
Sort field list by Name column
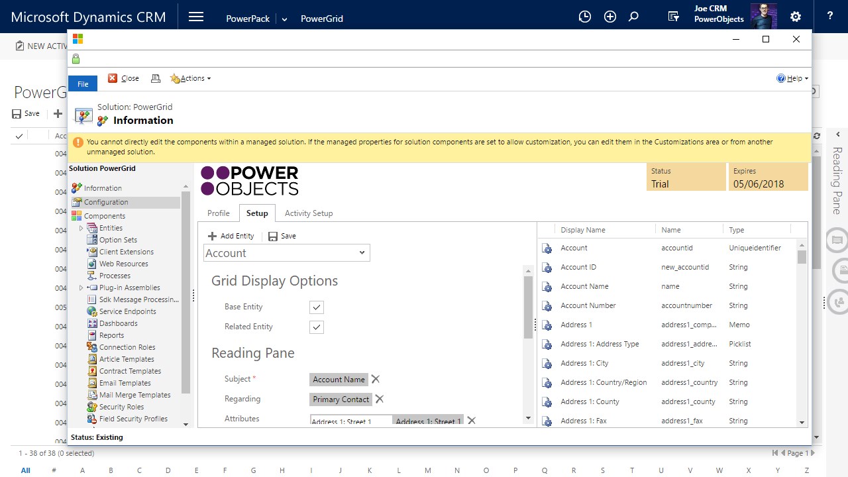tap(671, 230)
